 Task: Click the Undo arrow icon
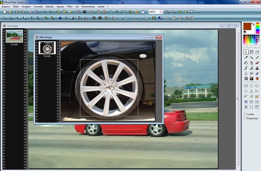point(45,12)
